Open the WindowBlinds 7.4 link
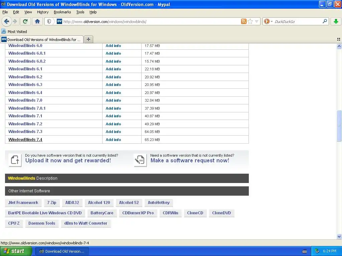 (x=25, y=140)
